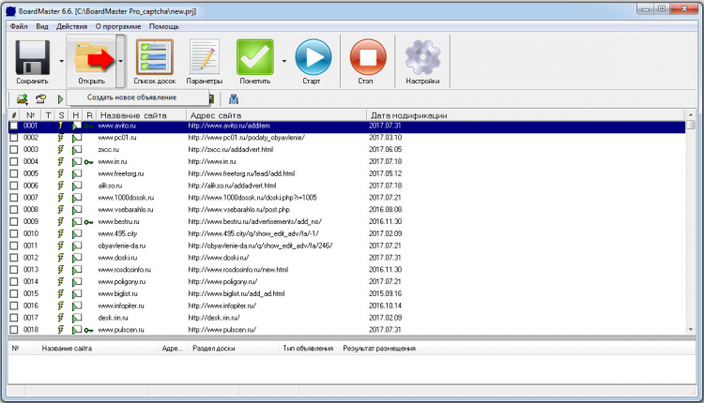The height and width of the screenshot is (403, 704).
Task: Sort by the Название сайта column header
Action: point(142,115)
